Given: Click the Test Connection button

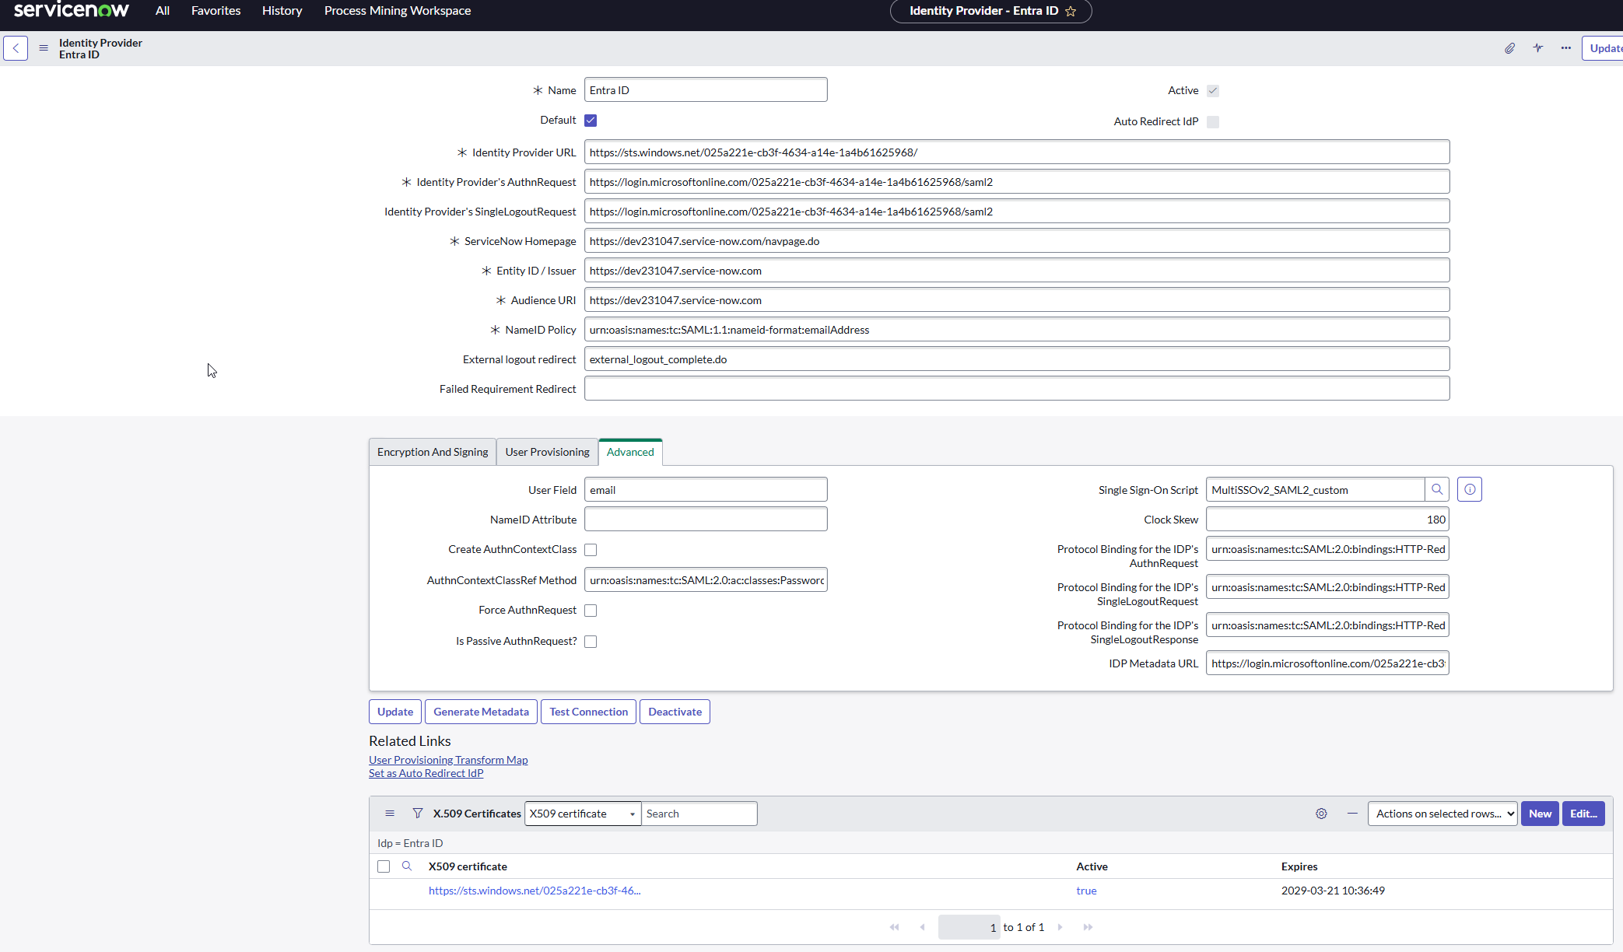Looking at the screenshot, I should (587, 711).
